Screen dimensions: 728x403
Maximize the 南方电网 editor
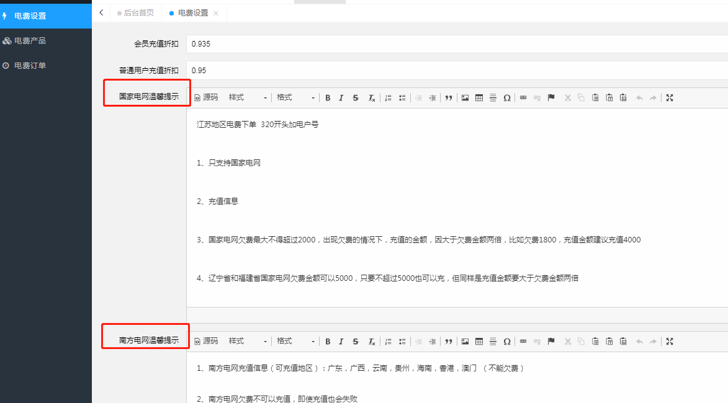pyautogui.click(x=670, y=342)
